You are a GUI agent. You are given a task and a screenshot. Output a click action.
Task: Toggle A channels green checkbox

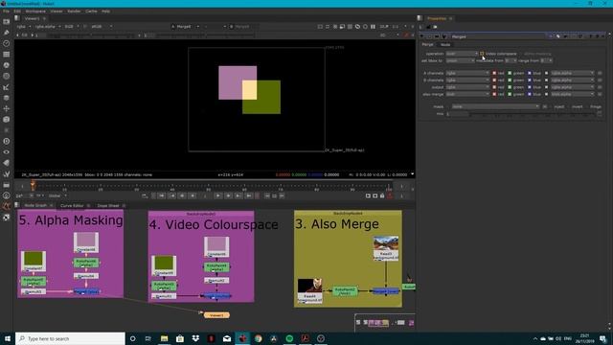click(510, 73)
